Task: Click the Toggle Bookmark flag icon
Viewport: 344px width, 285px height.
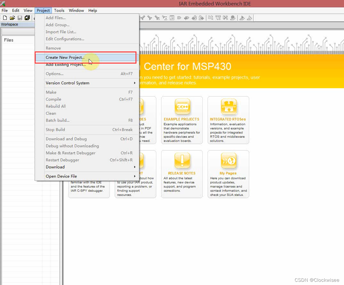Action: click(x=179, y=18)
